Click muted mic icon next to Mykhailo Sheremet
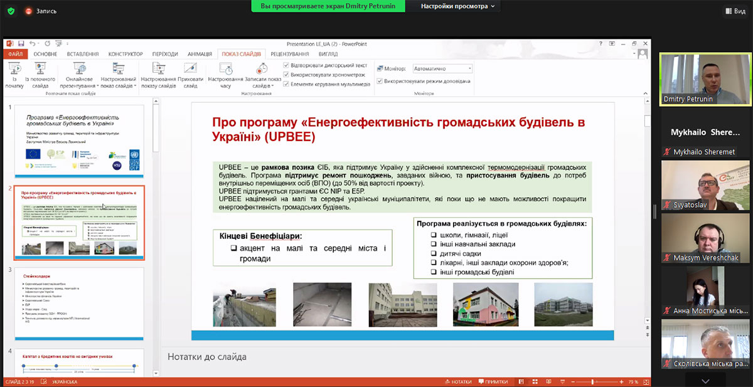 (x=666, y=152)
